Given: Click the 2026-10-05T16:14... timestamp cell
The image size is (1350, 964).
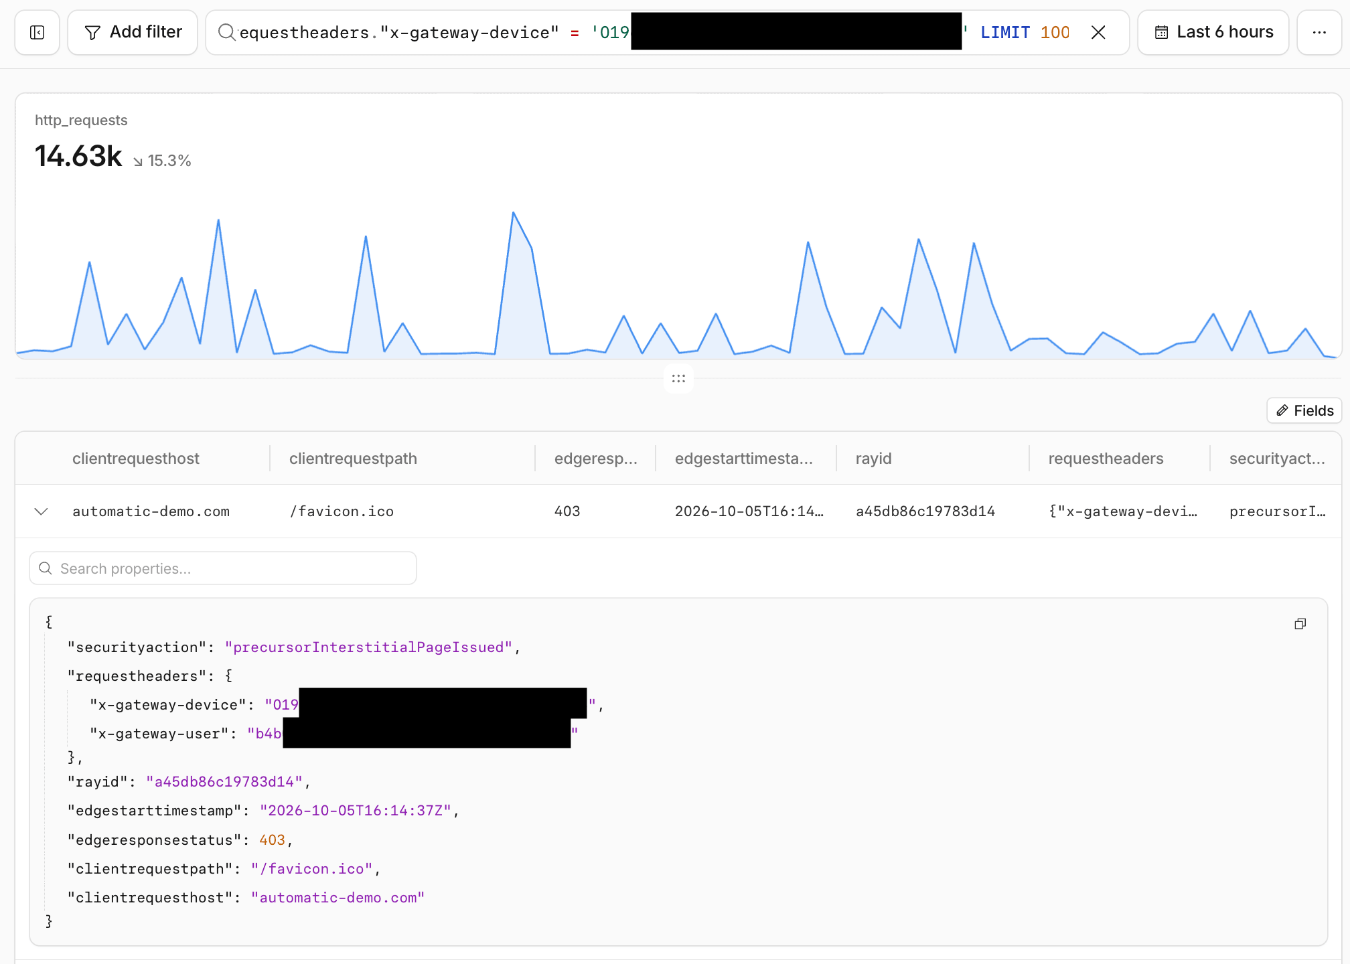Looking at the screenshot, I should pos(749,511).
